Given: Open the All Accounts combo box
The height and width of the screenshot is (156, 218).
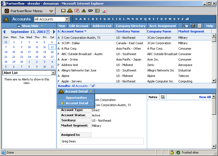Looking at the screenshot, I should [x=52, y=19].
